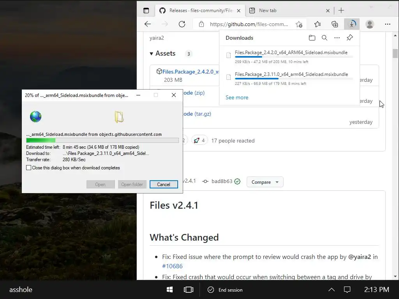Click the 2.4.2.0 download progress bar
This screenshot has height=299, width=399.
pyautogui.click(x=294, y=57)
